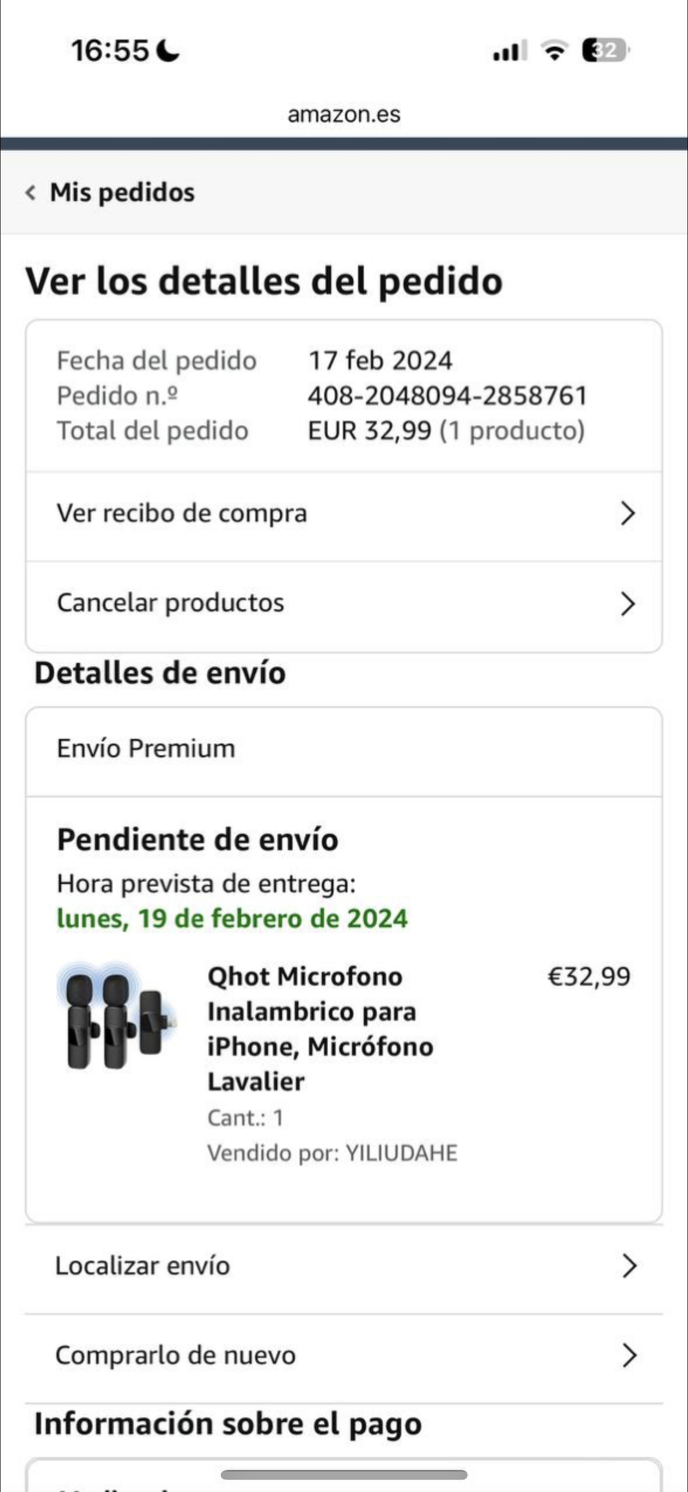Image resolution: width=688 pixels, height=1492 pixels.
Task: Tap the moon Focus mode icon
Action: coord(169,50)
